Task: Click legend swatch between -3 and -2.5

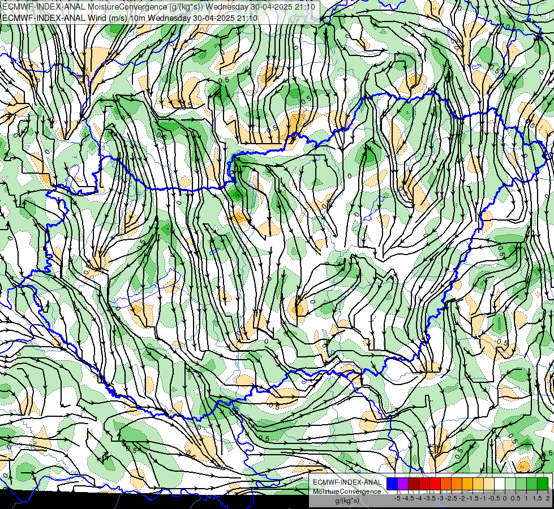Action: tap(446, 484)
